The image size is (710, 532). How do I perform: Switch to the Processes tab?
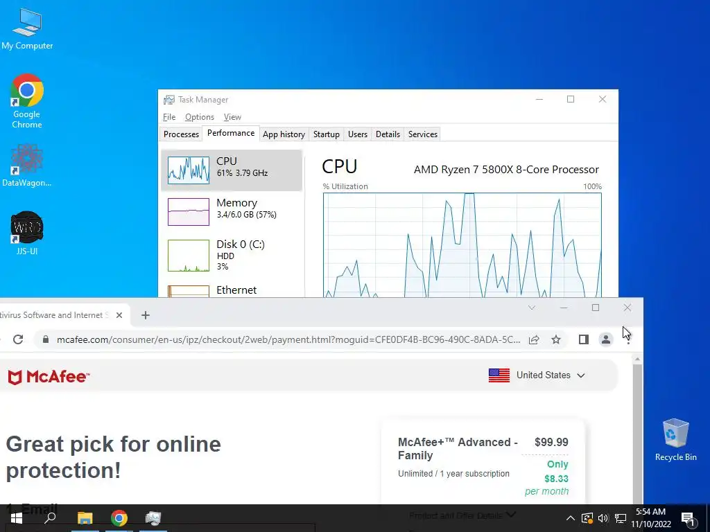pos(181,134)
